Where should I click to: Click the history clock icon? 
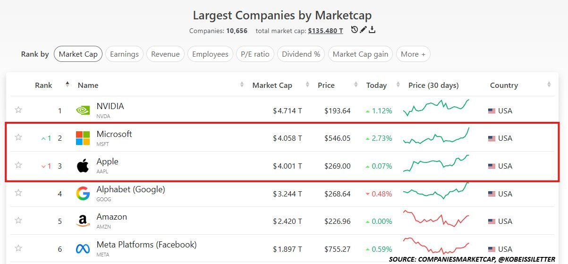(x=355, y=30)
